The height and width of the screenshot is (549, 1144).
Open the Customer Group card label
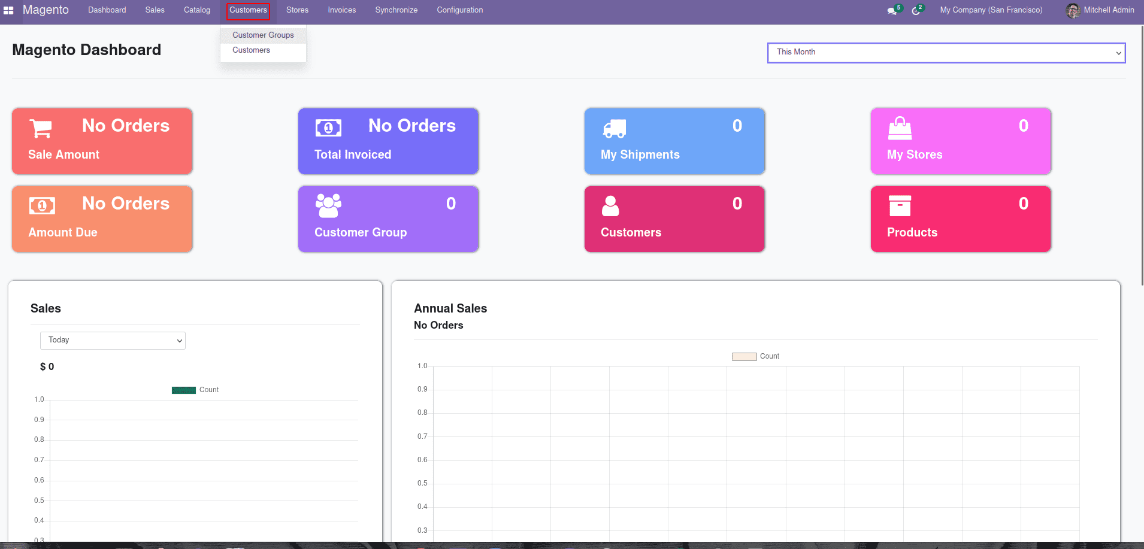pos(361,232)
